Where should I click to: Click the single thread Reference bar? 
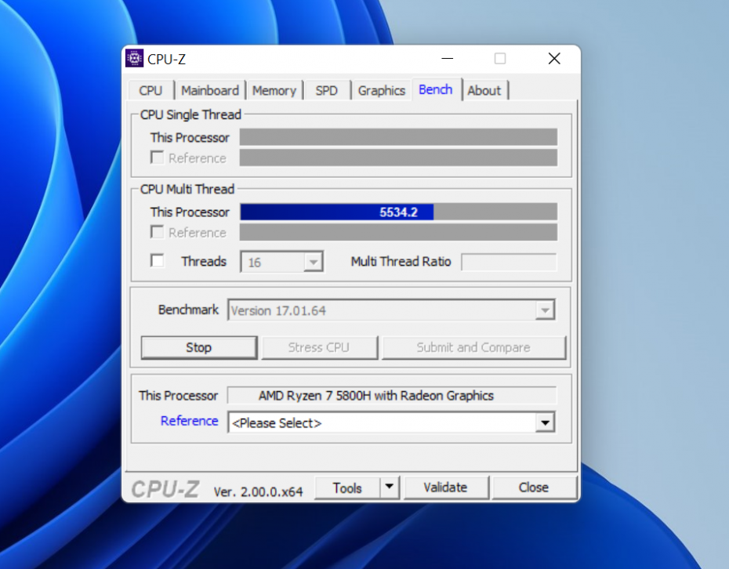pyautogui.click(x=398, y=158)
